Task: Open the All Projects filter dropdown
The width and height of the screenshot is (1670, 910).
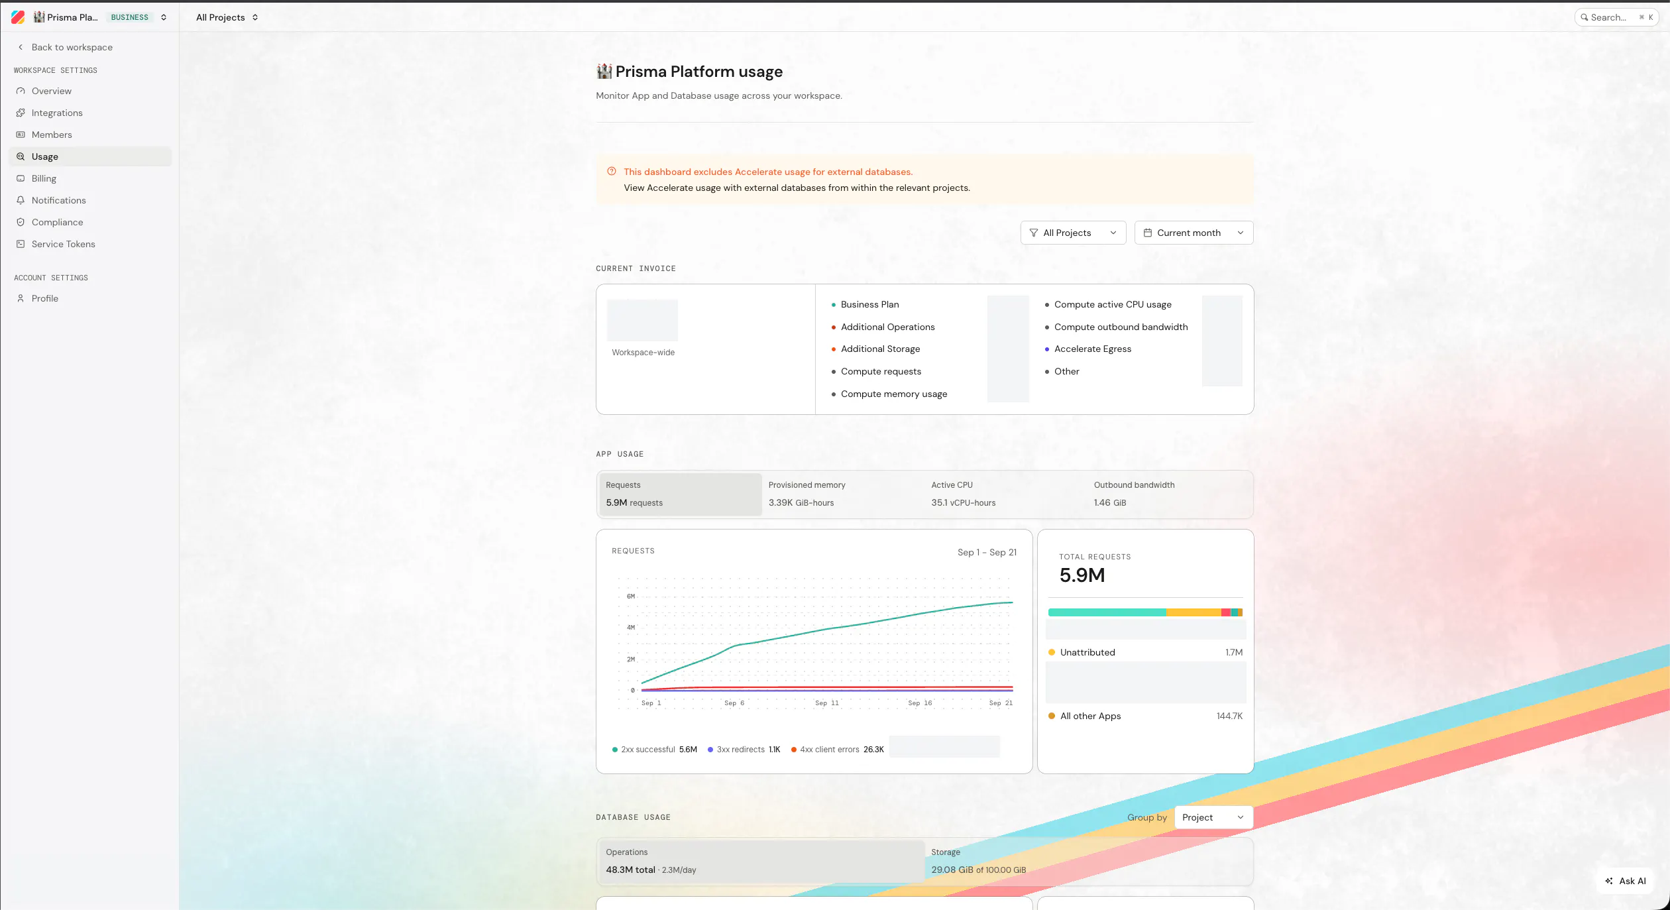Action: click(x=1073, y=233)
